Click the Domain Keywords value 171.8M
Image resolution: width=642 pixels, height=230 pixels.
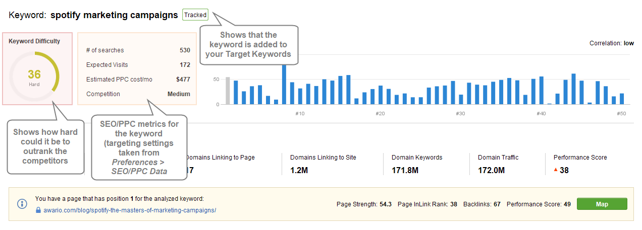(x=405, y=170)
